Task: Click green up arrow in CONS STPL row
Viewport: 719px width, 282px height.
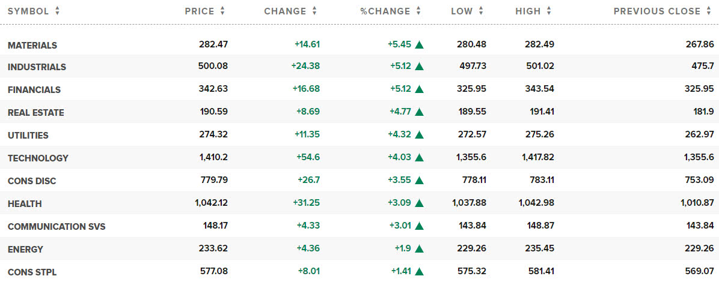Action: click(420, 272)
